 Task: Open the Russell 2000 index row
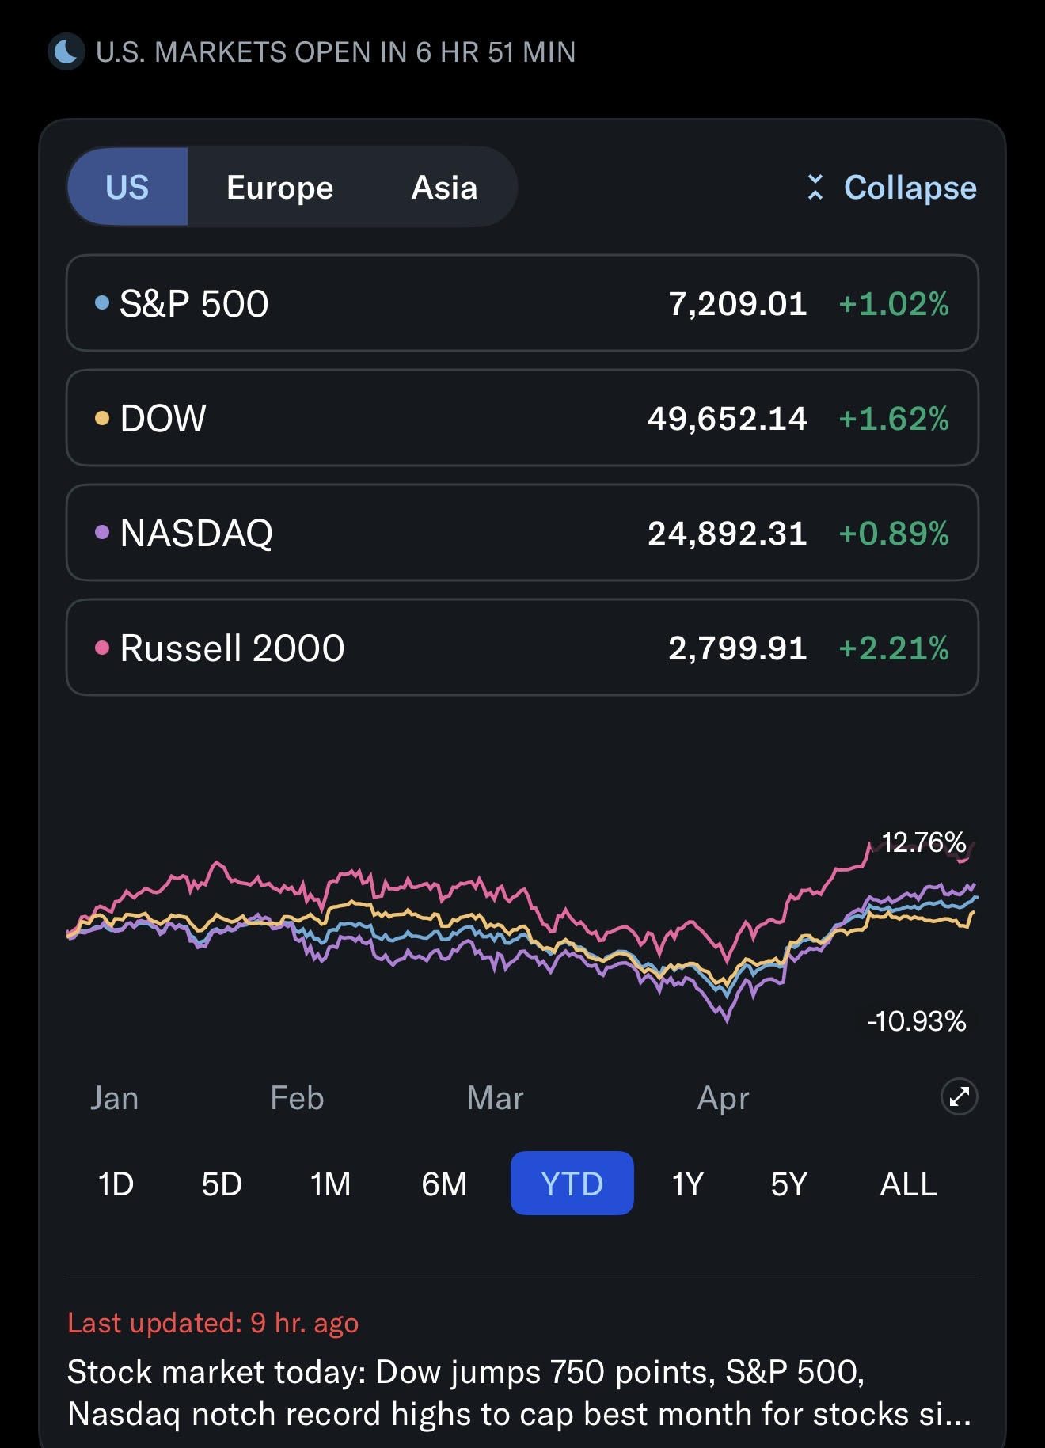tap(522, 648)
